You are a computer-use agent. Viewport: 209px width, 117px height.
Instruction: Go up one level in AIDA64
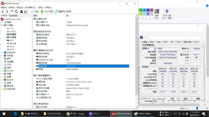pyautogui.click(x=12, y=11)
